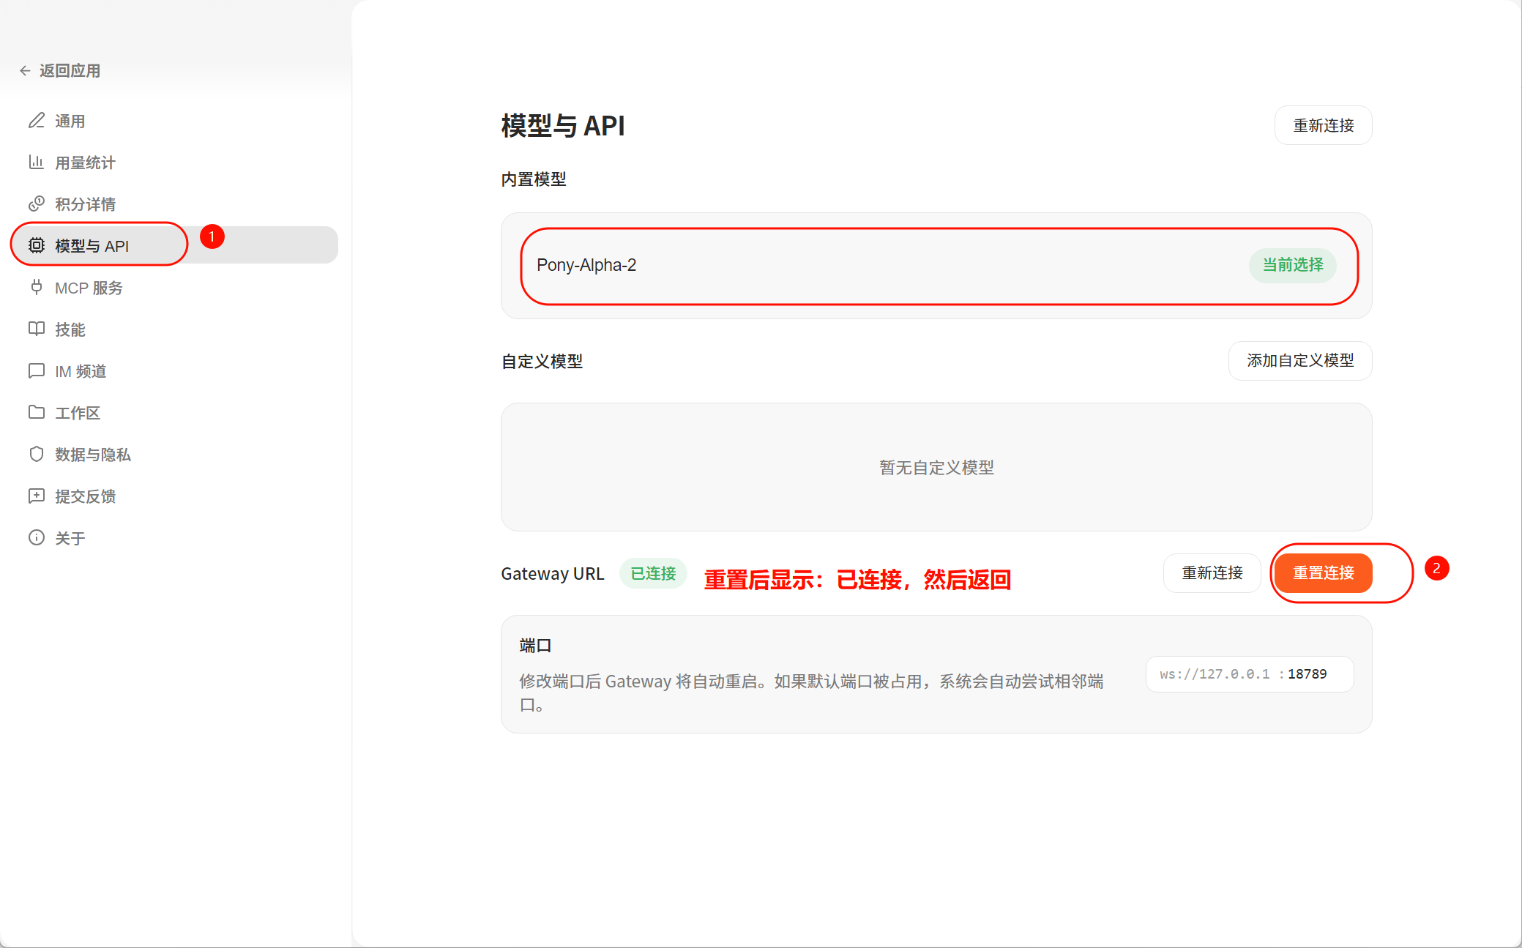
Task: Click the shield icon for 数据与隐私
Action: tap(37, 454)
